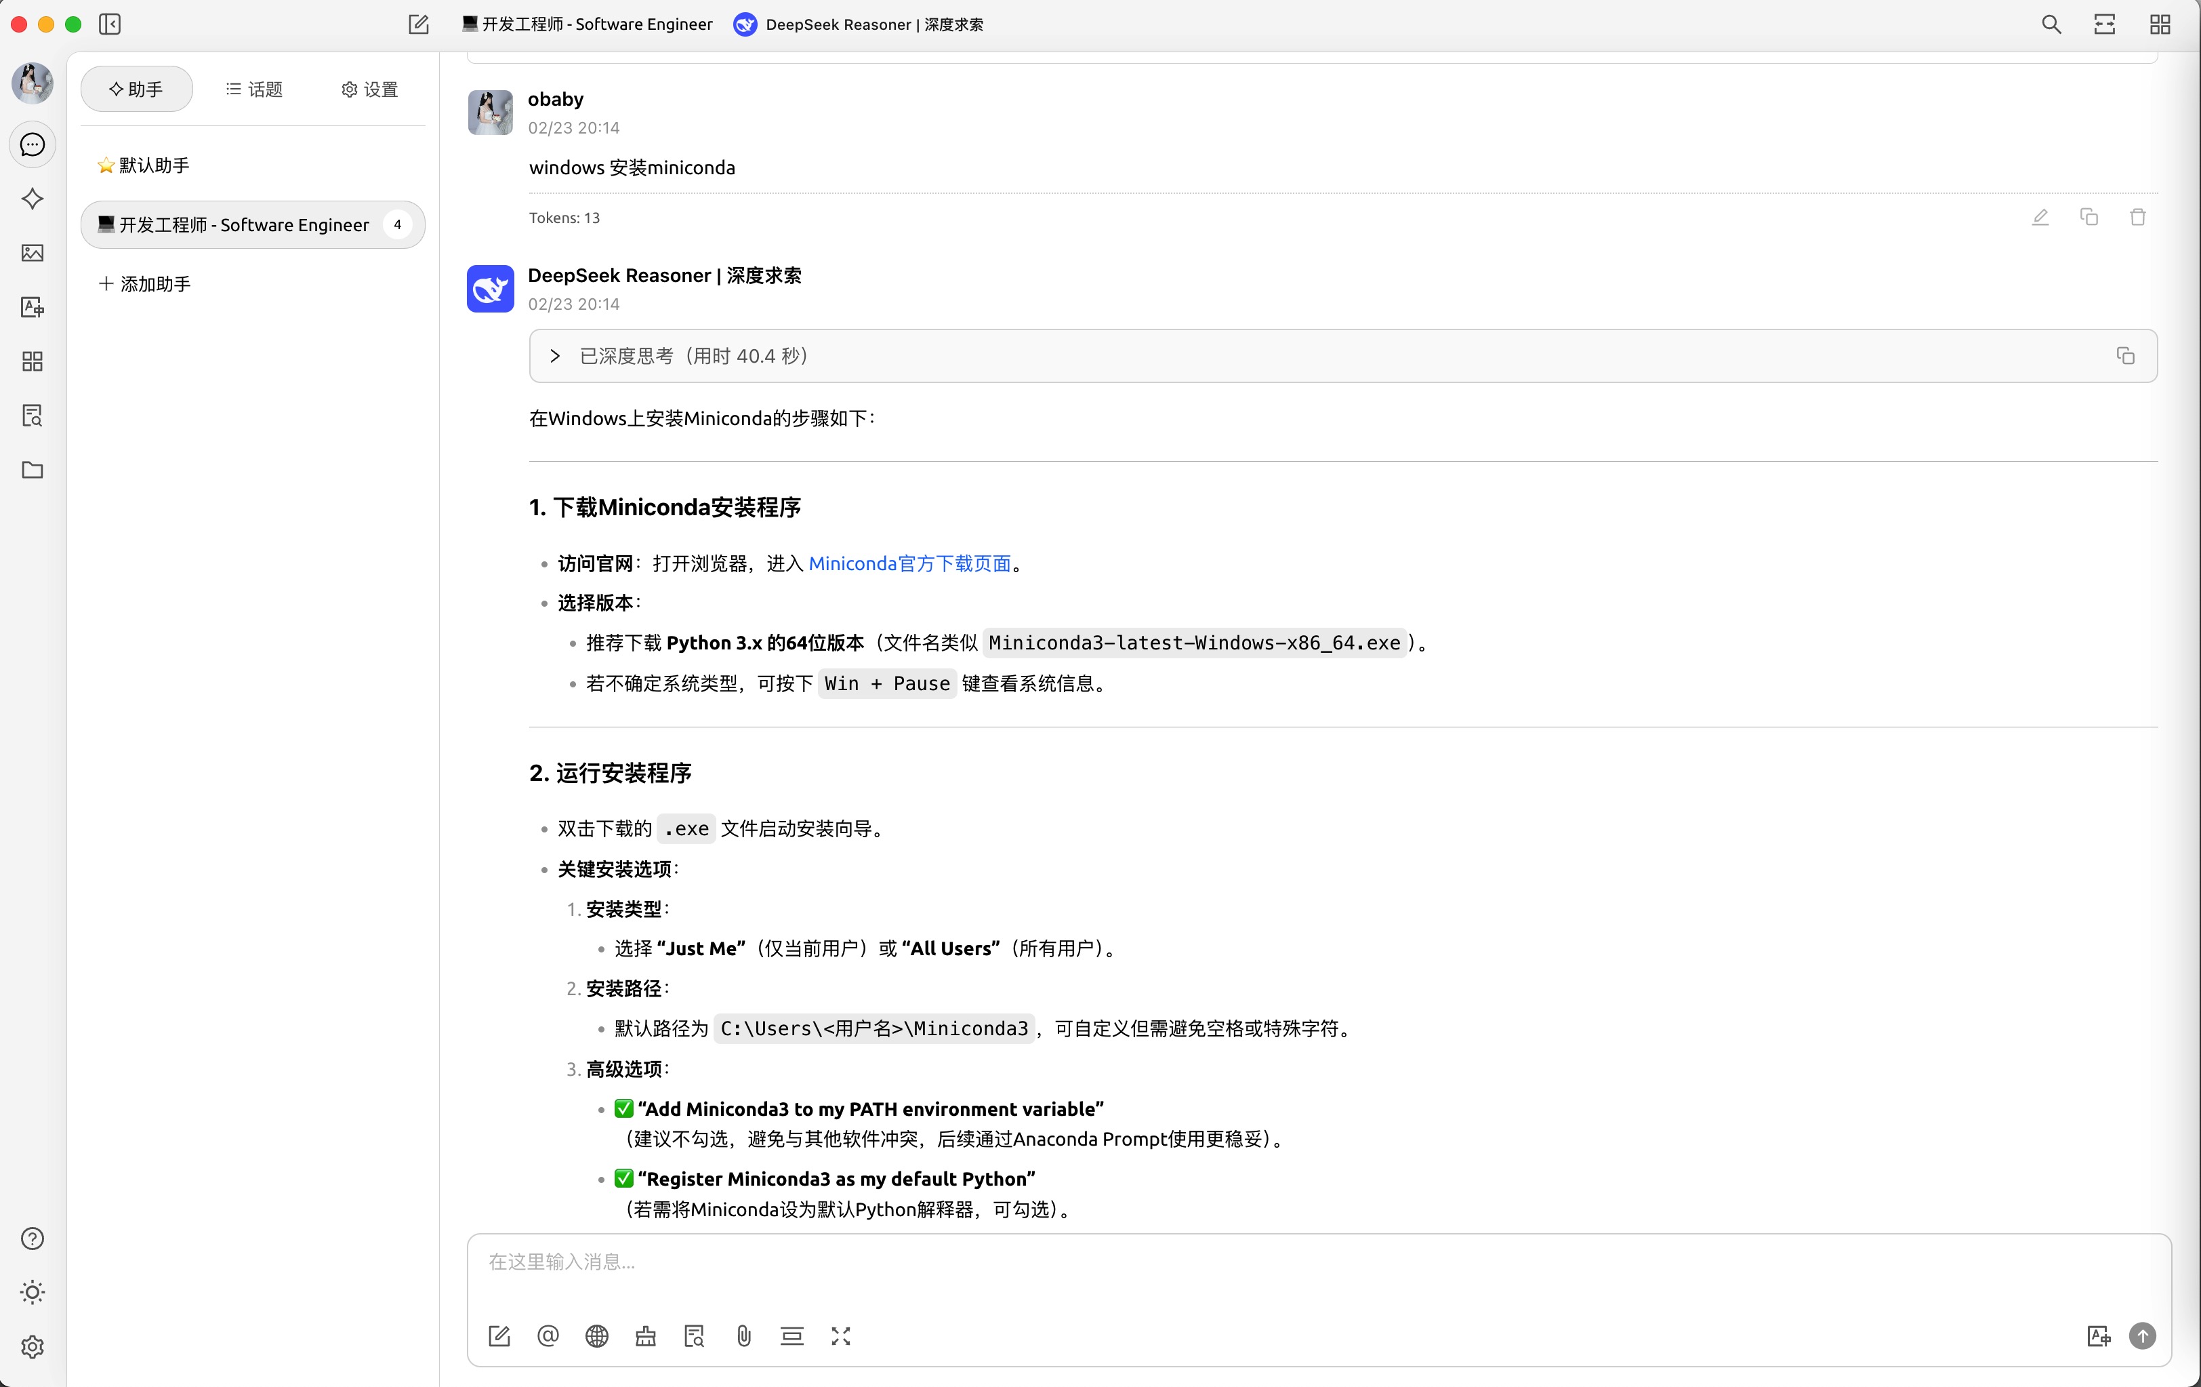Click the send message arrow button
This screenshot has width=2201, height=1387.
(x=2141, y=1335)
